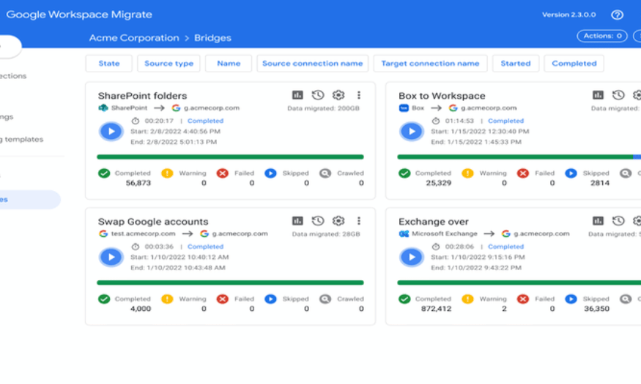Click Warning icon in Box to Workspace card
The image size is (641, 384).
point(467,173)
